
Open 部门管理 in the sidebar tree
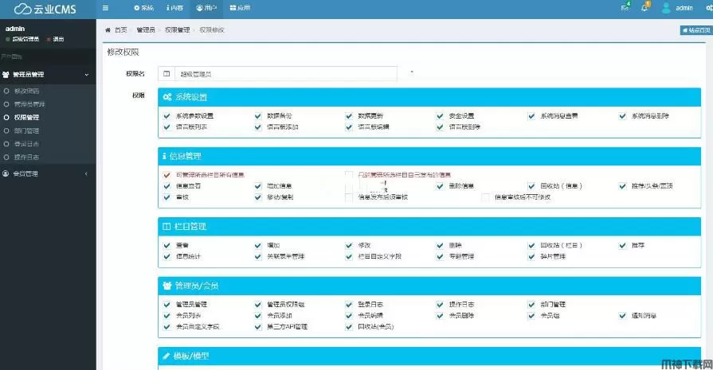[x=26, y=130]
